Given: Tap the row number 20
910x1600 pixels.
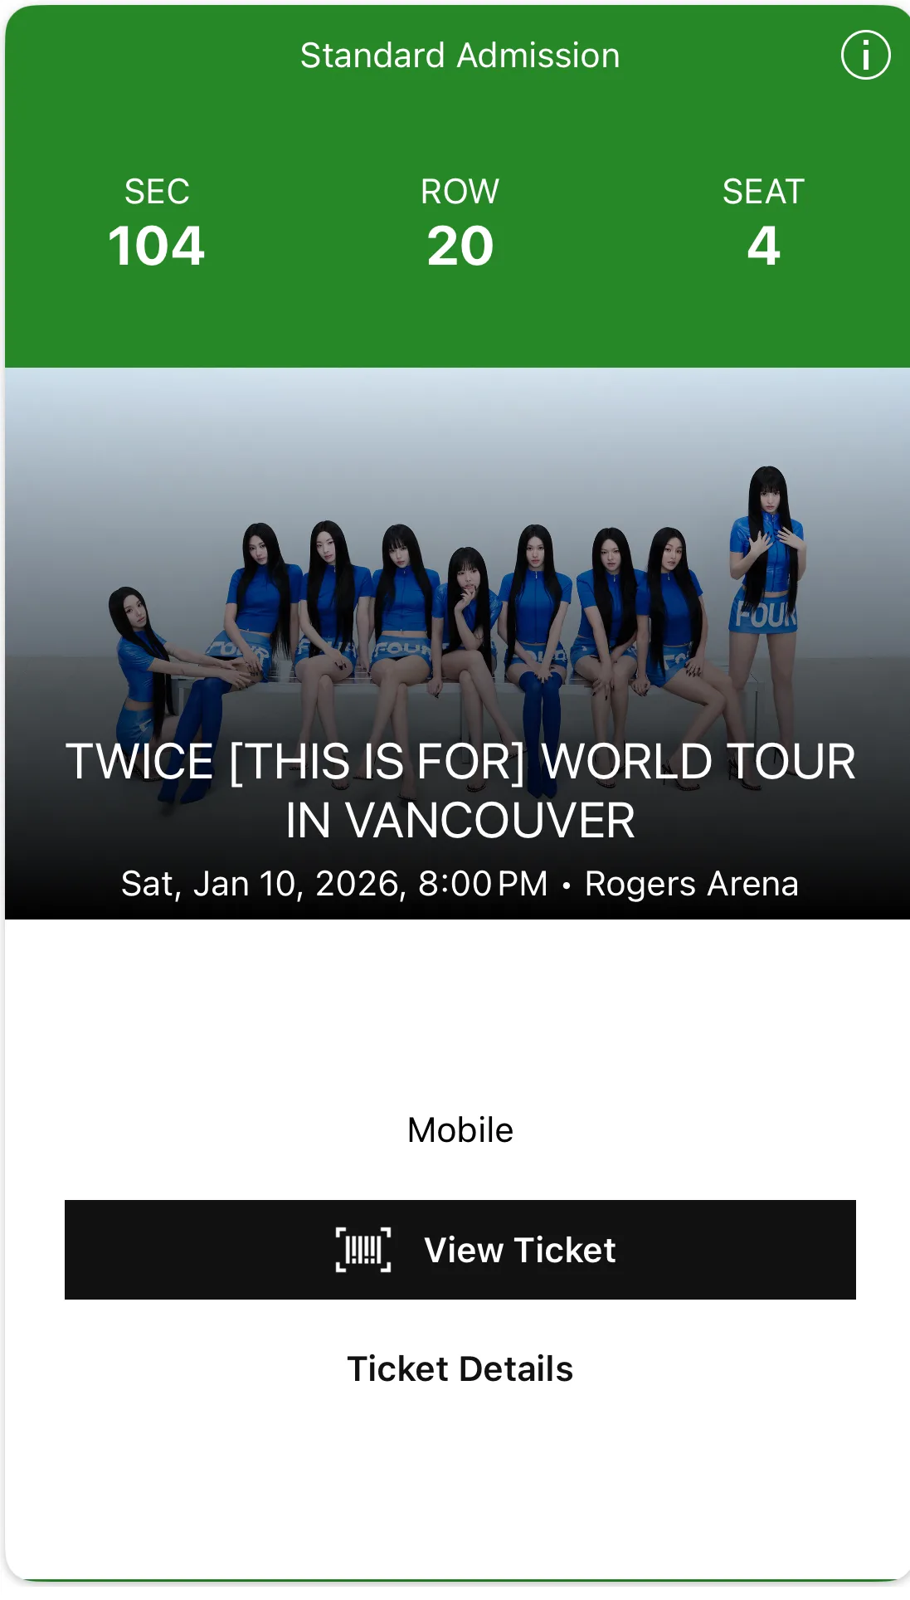Looking at the screenshot, I should click(460, 246).
